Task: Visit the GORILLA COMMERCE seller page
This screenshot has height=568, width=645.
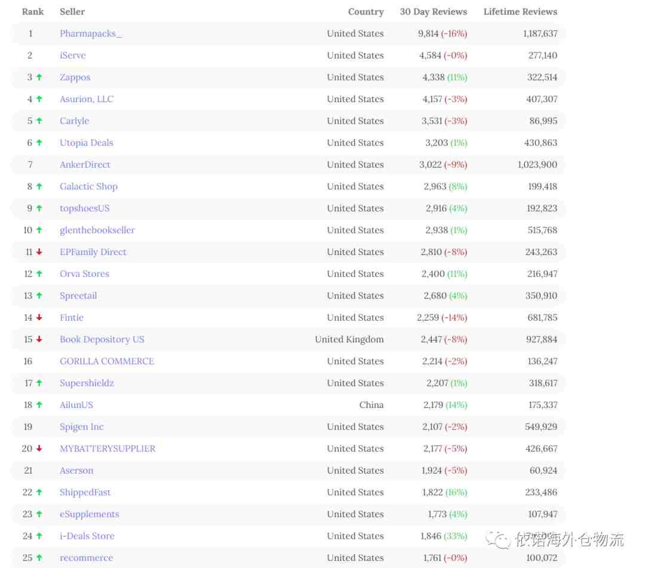Action: tap(107, 361)
